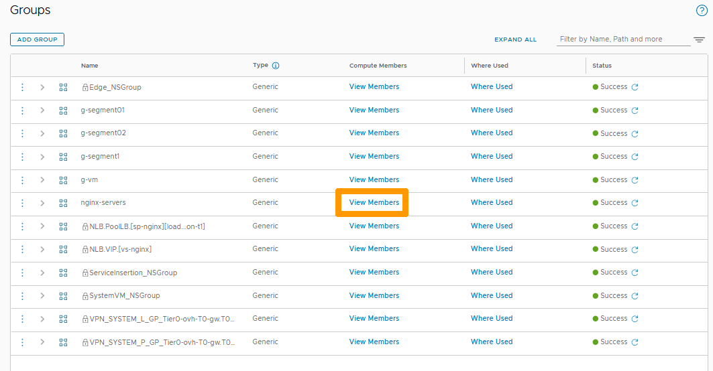Open three-dot actions menu for g-vm
This screenshot has height=371, width=713.
click(22, 180)
